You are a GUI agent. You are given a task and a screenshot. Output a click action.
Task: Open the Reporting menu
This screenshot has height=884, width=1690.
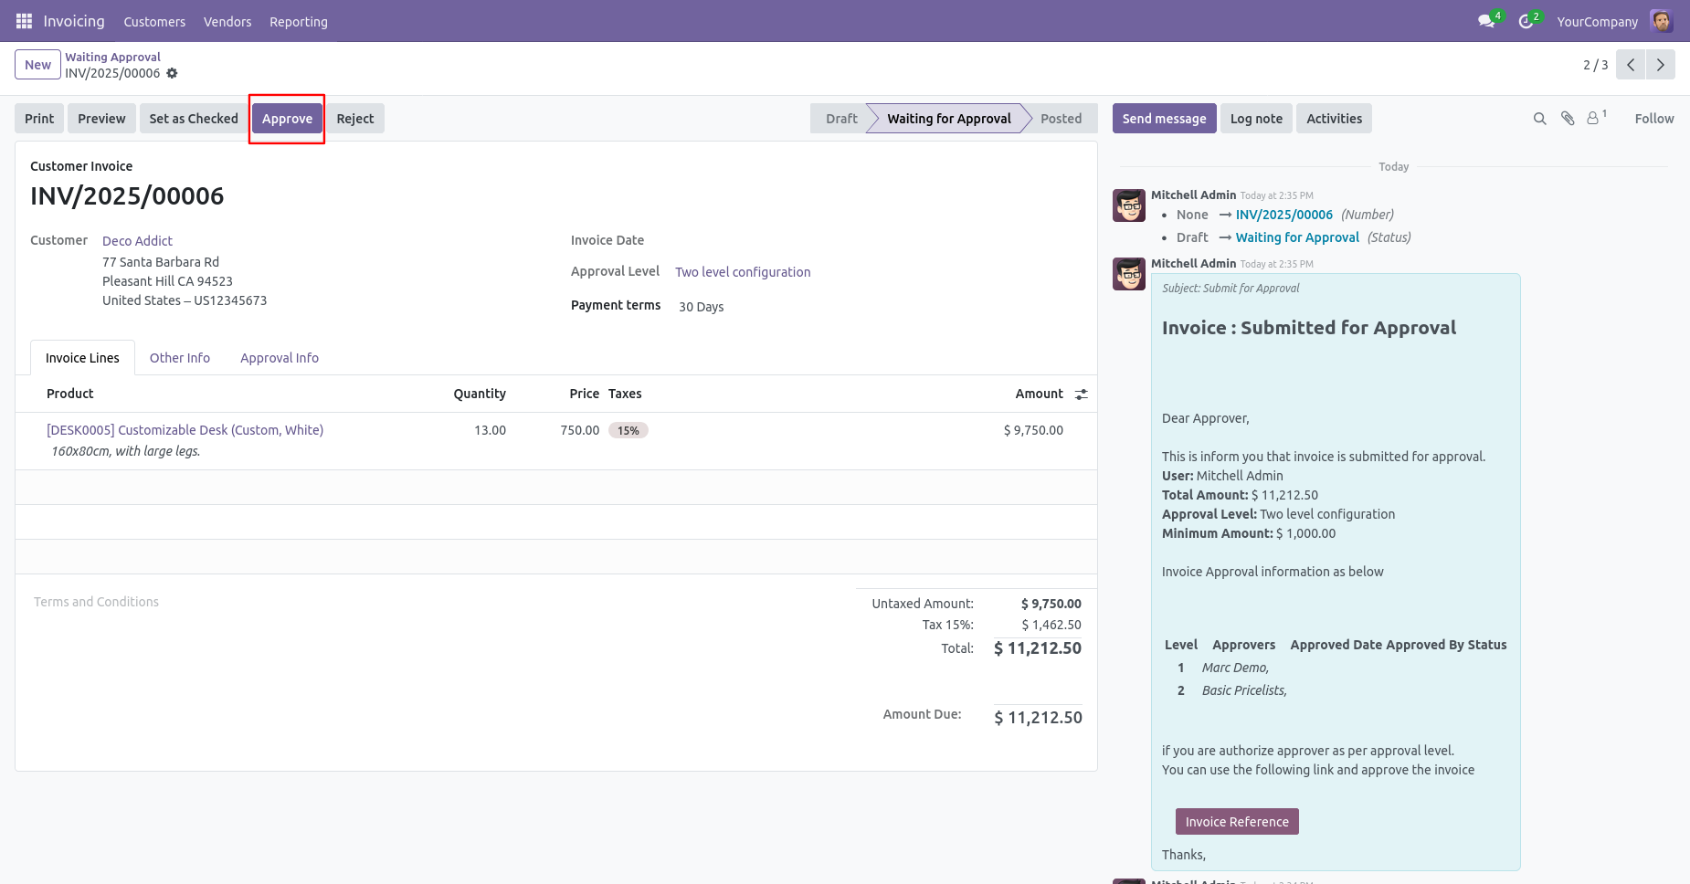299,22
